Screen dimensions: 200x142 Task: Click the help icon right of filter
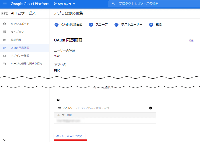[150, 108]
